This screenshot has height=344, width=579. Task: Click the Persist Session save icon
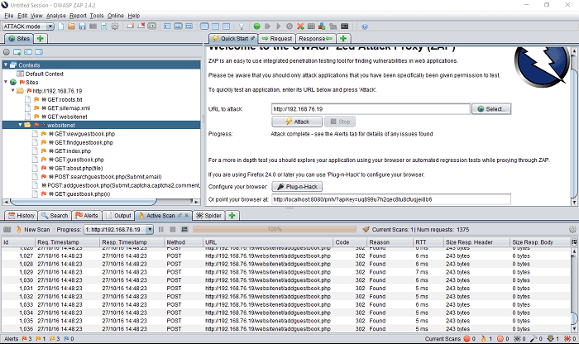pyautogui.click(x=83, y=26)
